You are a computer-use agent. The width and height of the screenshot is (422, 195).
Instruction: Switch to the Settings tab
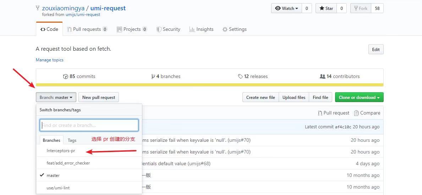click(x=234, y=29)
